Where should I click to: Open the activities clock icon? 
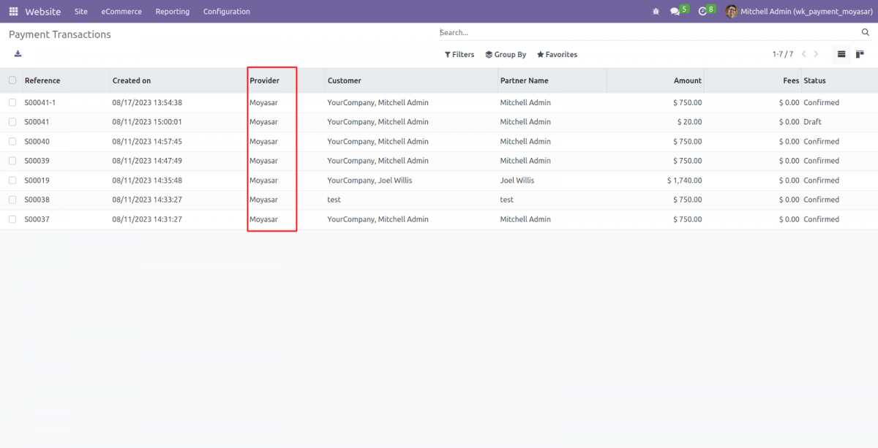point(702,12)
